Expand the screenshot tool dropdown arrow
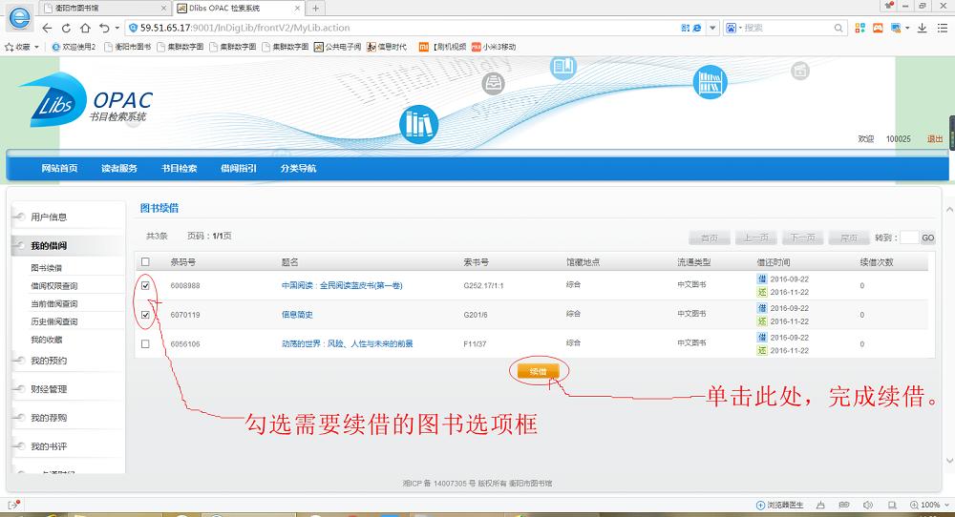955x517 pixels. 907,28
